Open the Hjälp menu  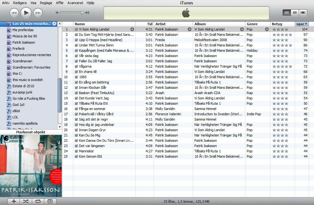(x=90, y=3)
